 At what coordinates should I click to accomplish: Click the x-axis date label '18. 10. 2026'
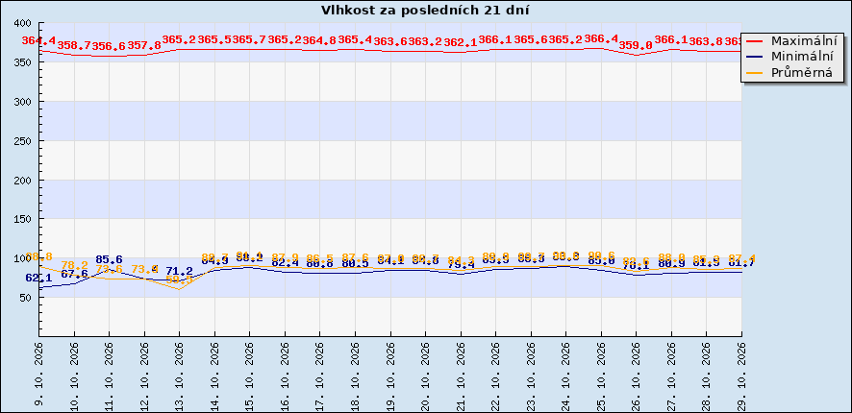(356, 376)
